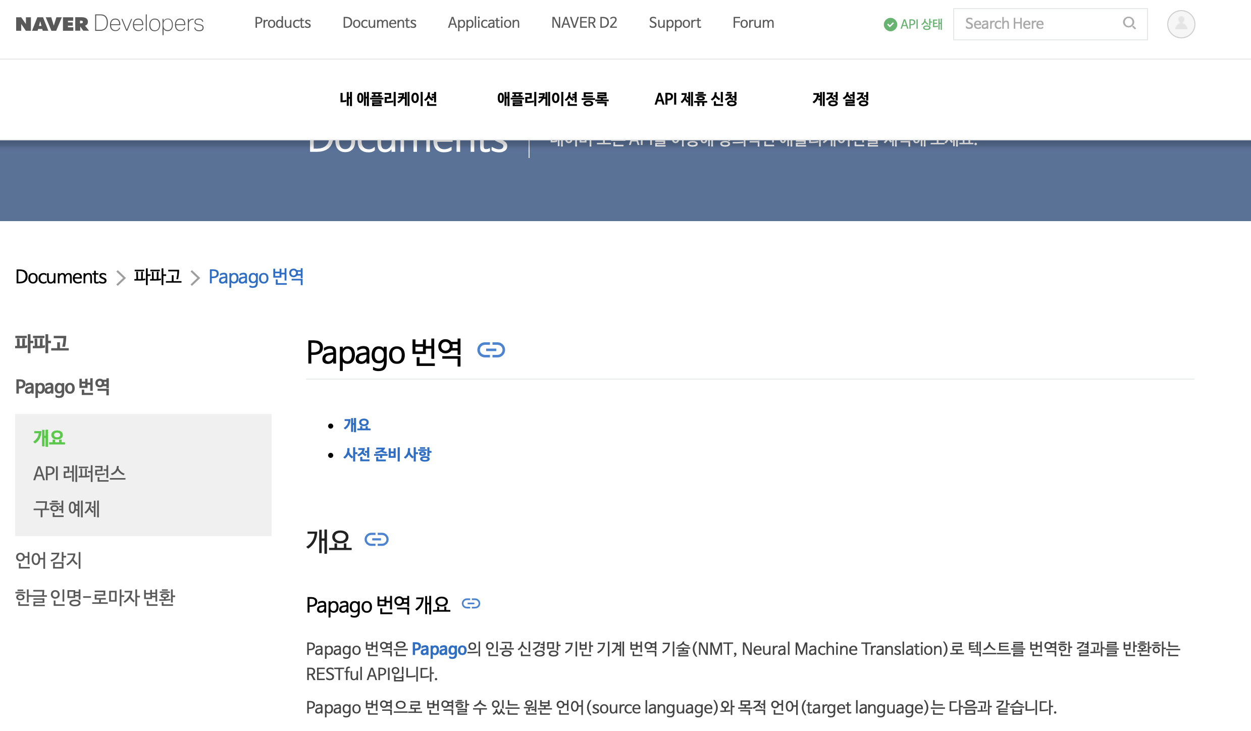Follow the Papago link in the description
The height and width of the screenshot is (731, 1251).
click(439, 649)
